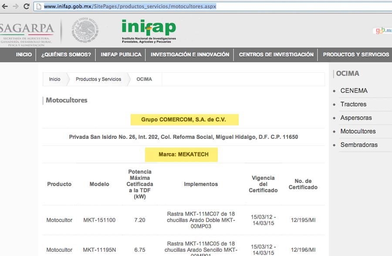Go to Inicio breadcrumb
The image size is (392, 256).
point(54,79)
